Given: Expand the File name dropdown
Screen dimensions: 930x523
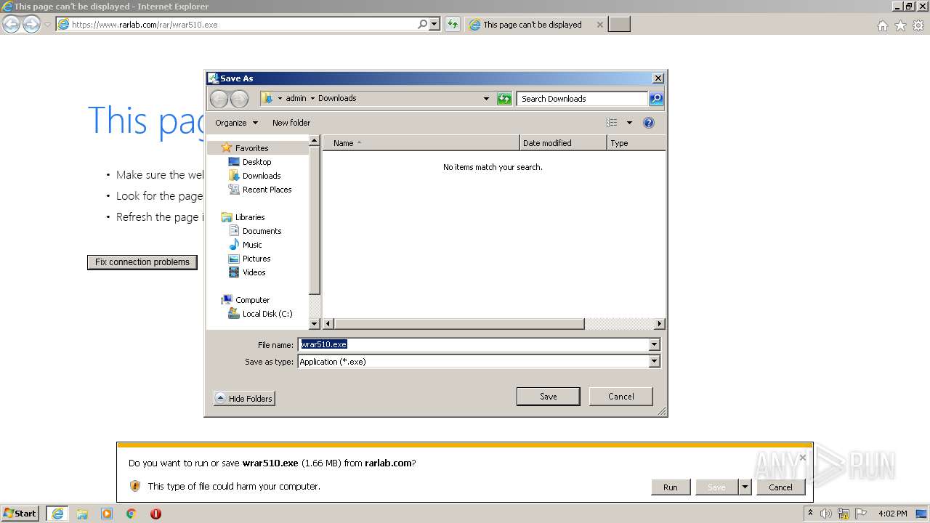Looking at the screenshot, I should click(654, 345).
